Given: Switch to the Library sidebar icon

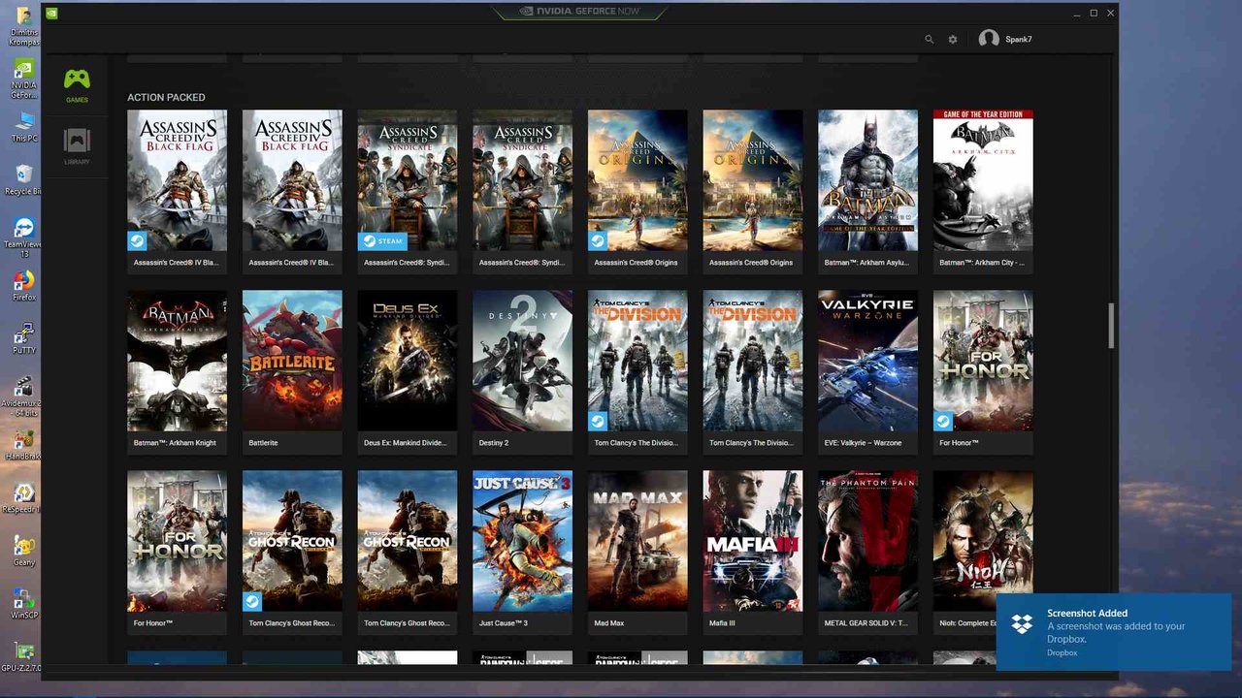Looking at the screenshot, I should (x=77, y=142).
